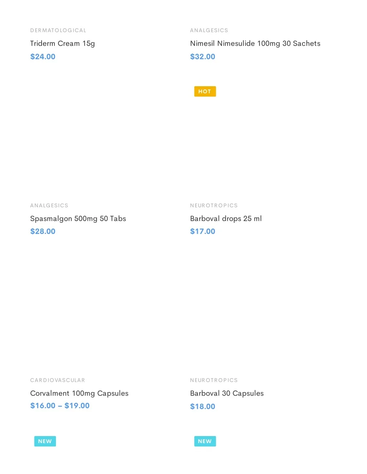Open the Corvalment 100mg Capsules product
Image resolution: width=367 pixels, height=474 pixels.
coord(79,393)
